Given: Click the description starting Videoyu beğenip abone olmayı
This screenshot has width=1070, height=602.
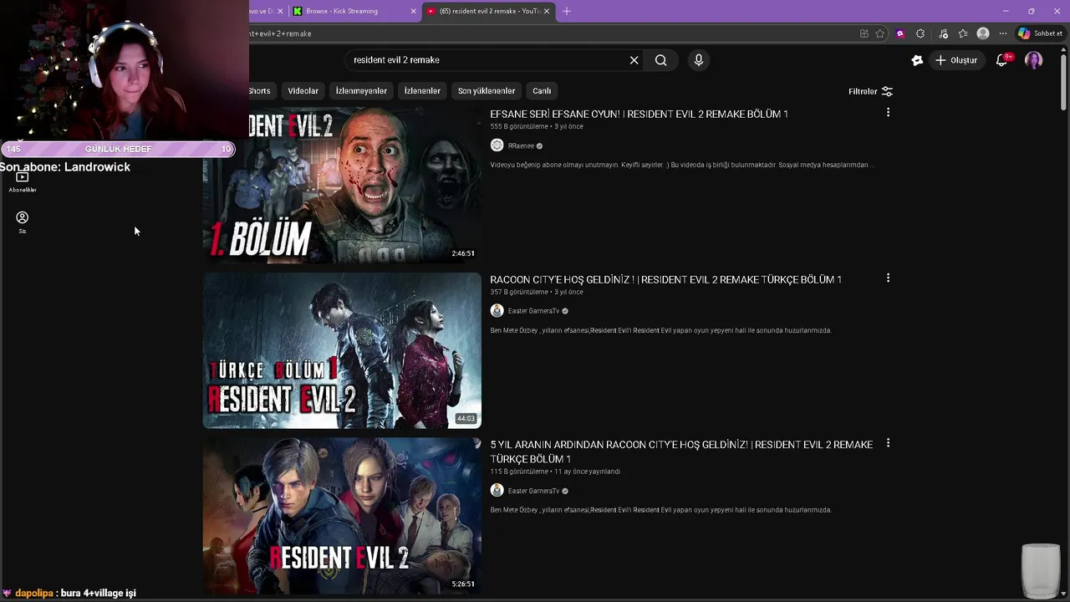Looking at the screenshot, I should pyautogui.click(x=682, y=165).
